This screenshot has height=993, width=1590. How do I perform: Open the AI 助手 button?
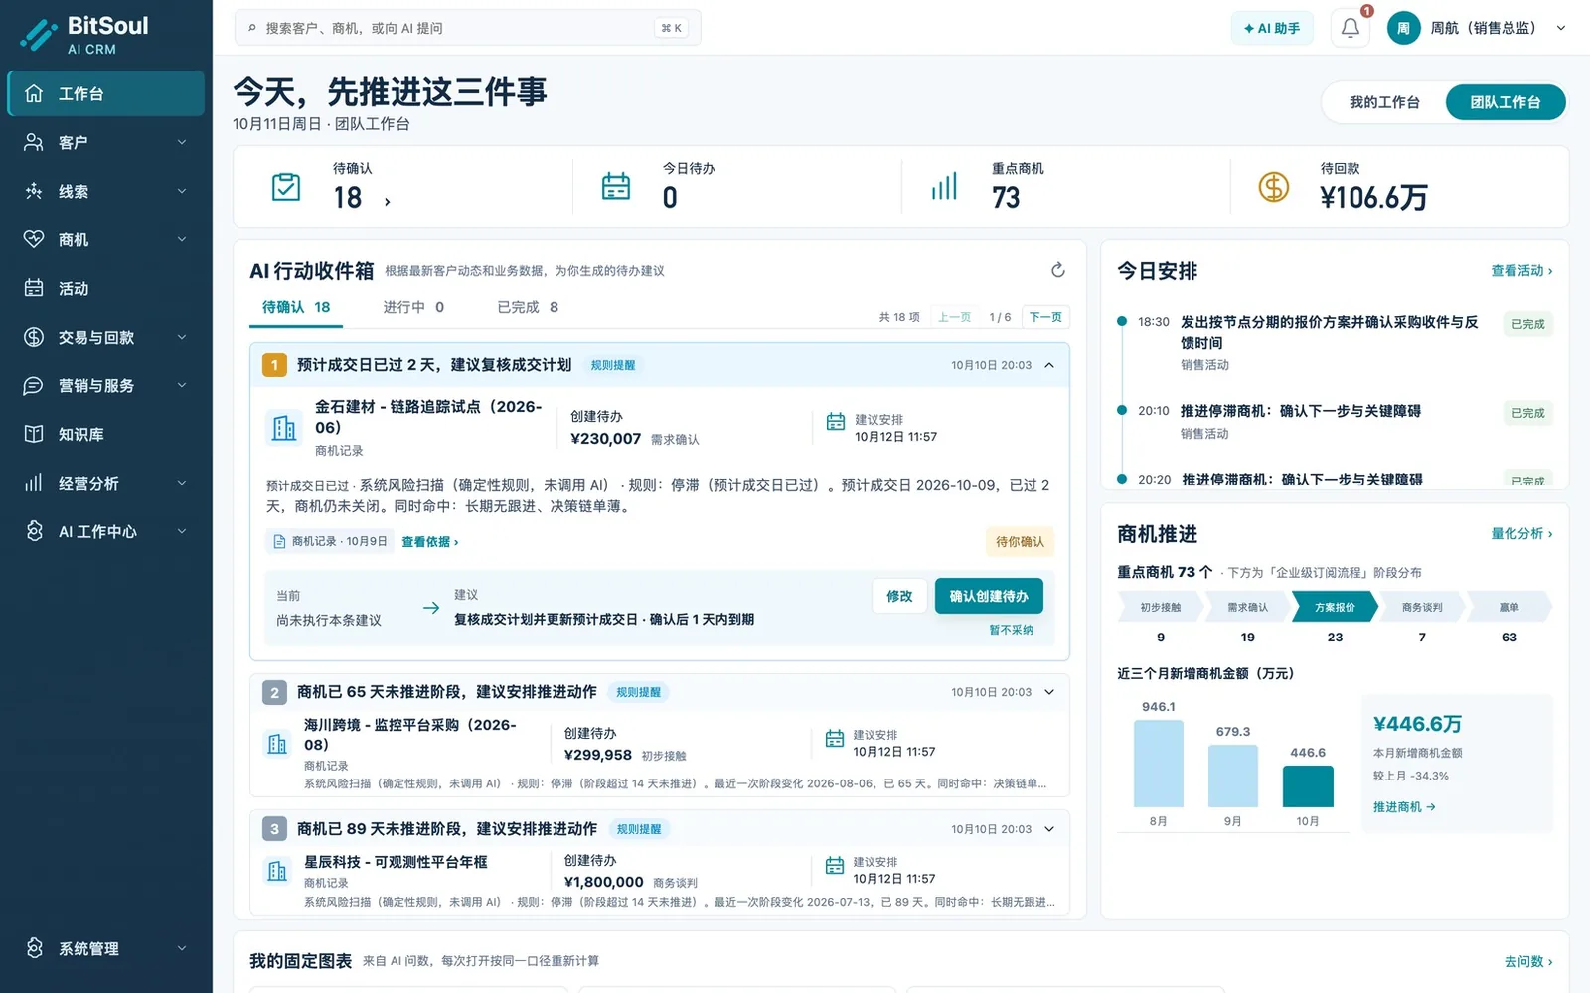(1272, 28)
